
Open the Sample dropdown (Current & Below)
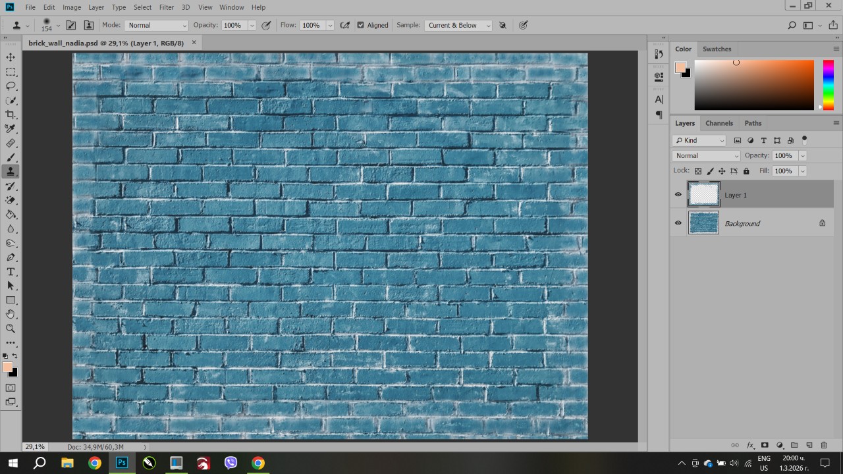point(458,25)
